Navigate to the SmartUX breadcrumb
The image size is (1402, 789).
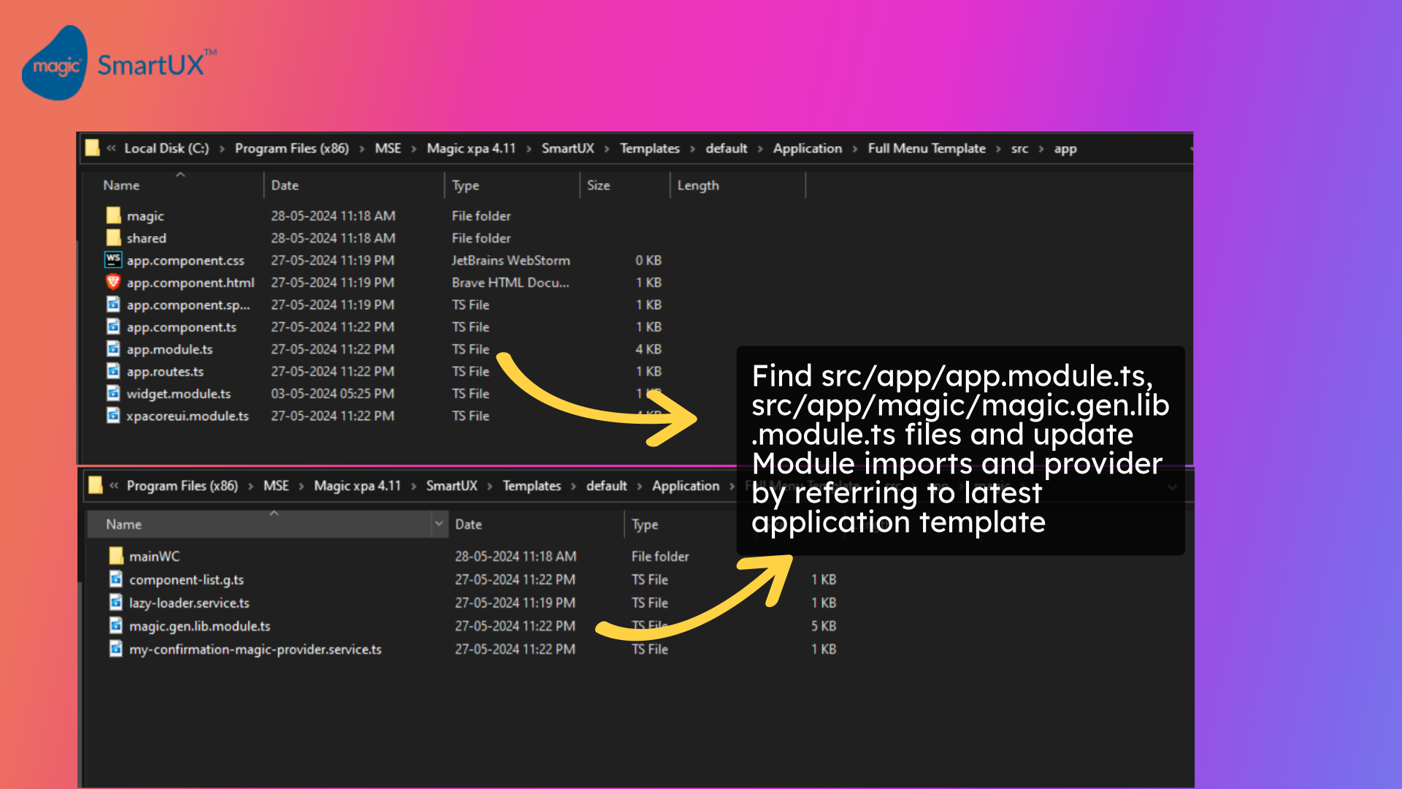click(x=568, y=148)
